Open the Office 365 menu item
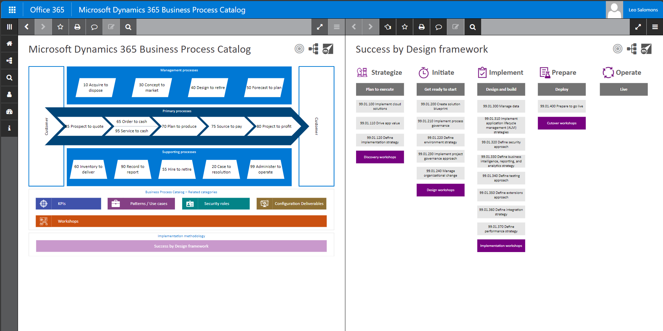Screen dimensions: 663x331 click(47, 9)
